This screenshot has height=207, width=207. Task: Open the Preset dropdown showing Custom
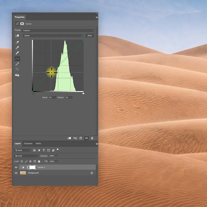tap(58, 31)
